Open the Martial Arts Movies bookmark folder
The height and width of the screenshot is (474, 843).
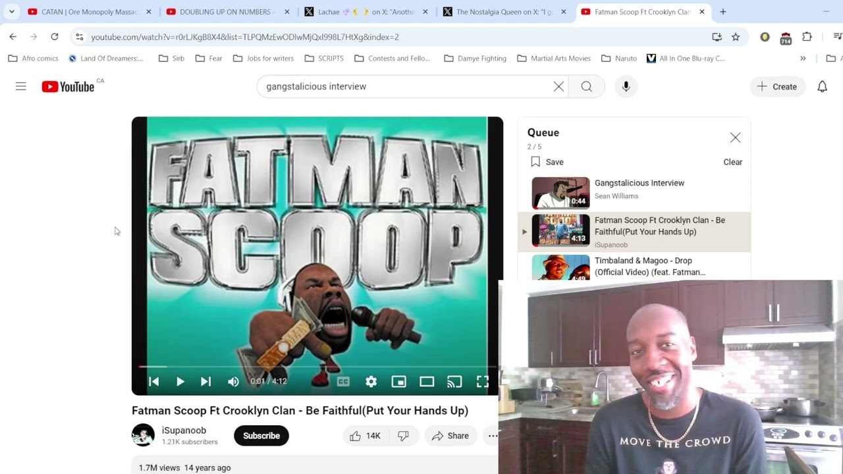tap(554, 59)
